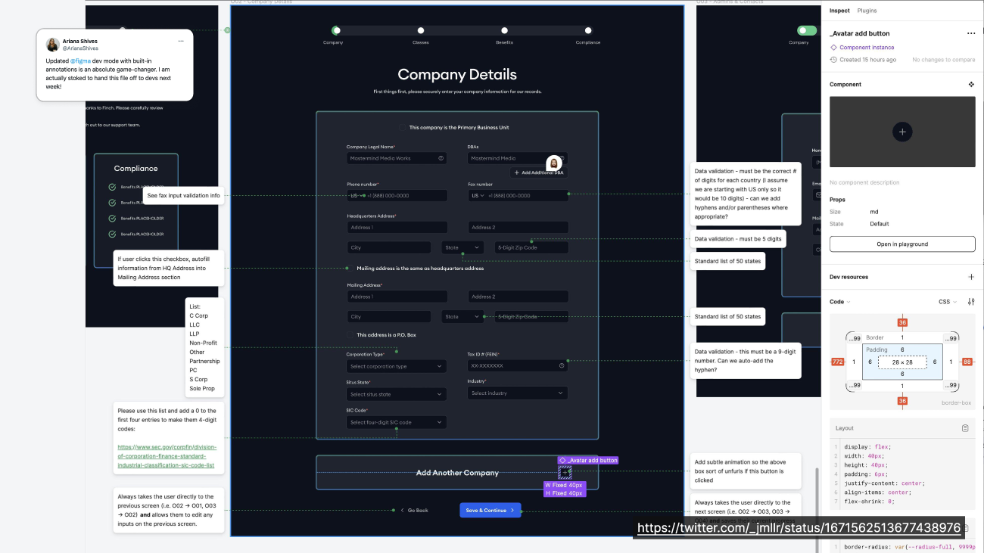Click the 28 × 28 content size box
Viewport: 984px width, 553px height.
pyautogui.click(x=902, y=362)
